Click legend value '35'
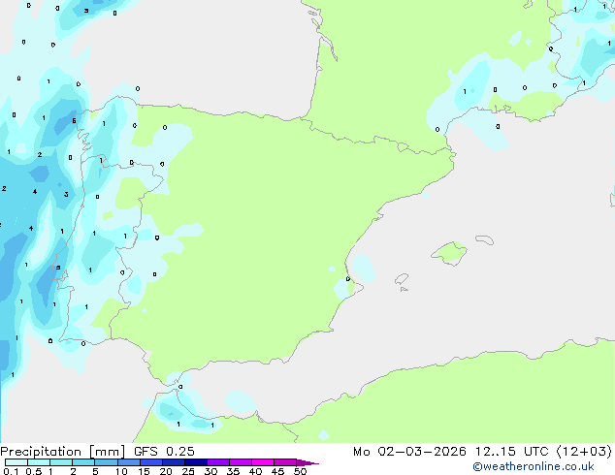This screenshot has width=615, height=475. click(233, 471)
